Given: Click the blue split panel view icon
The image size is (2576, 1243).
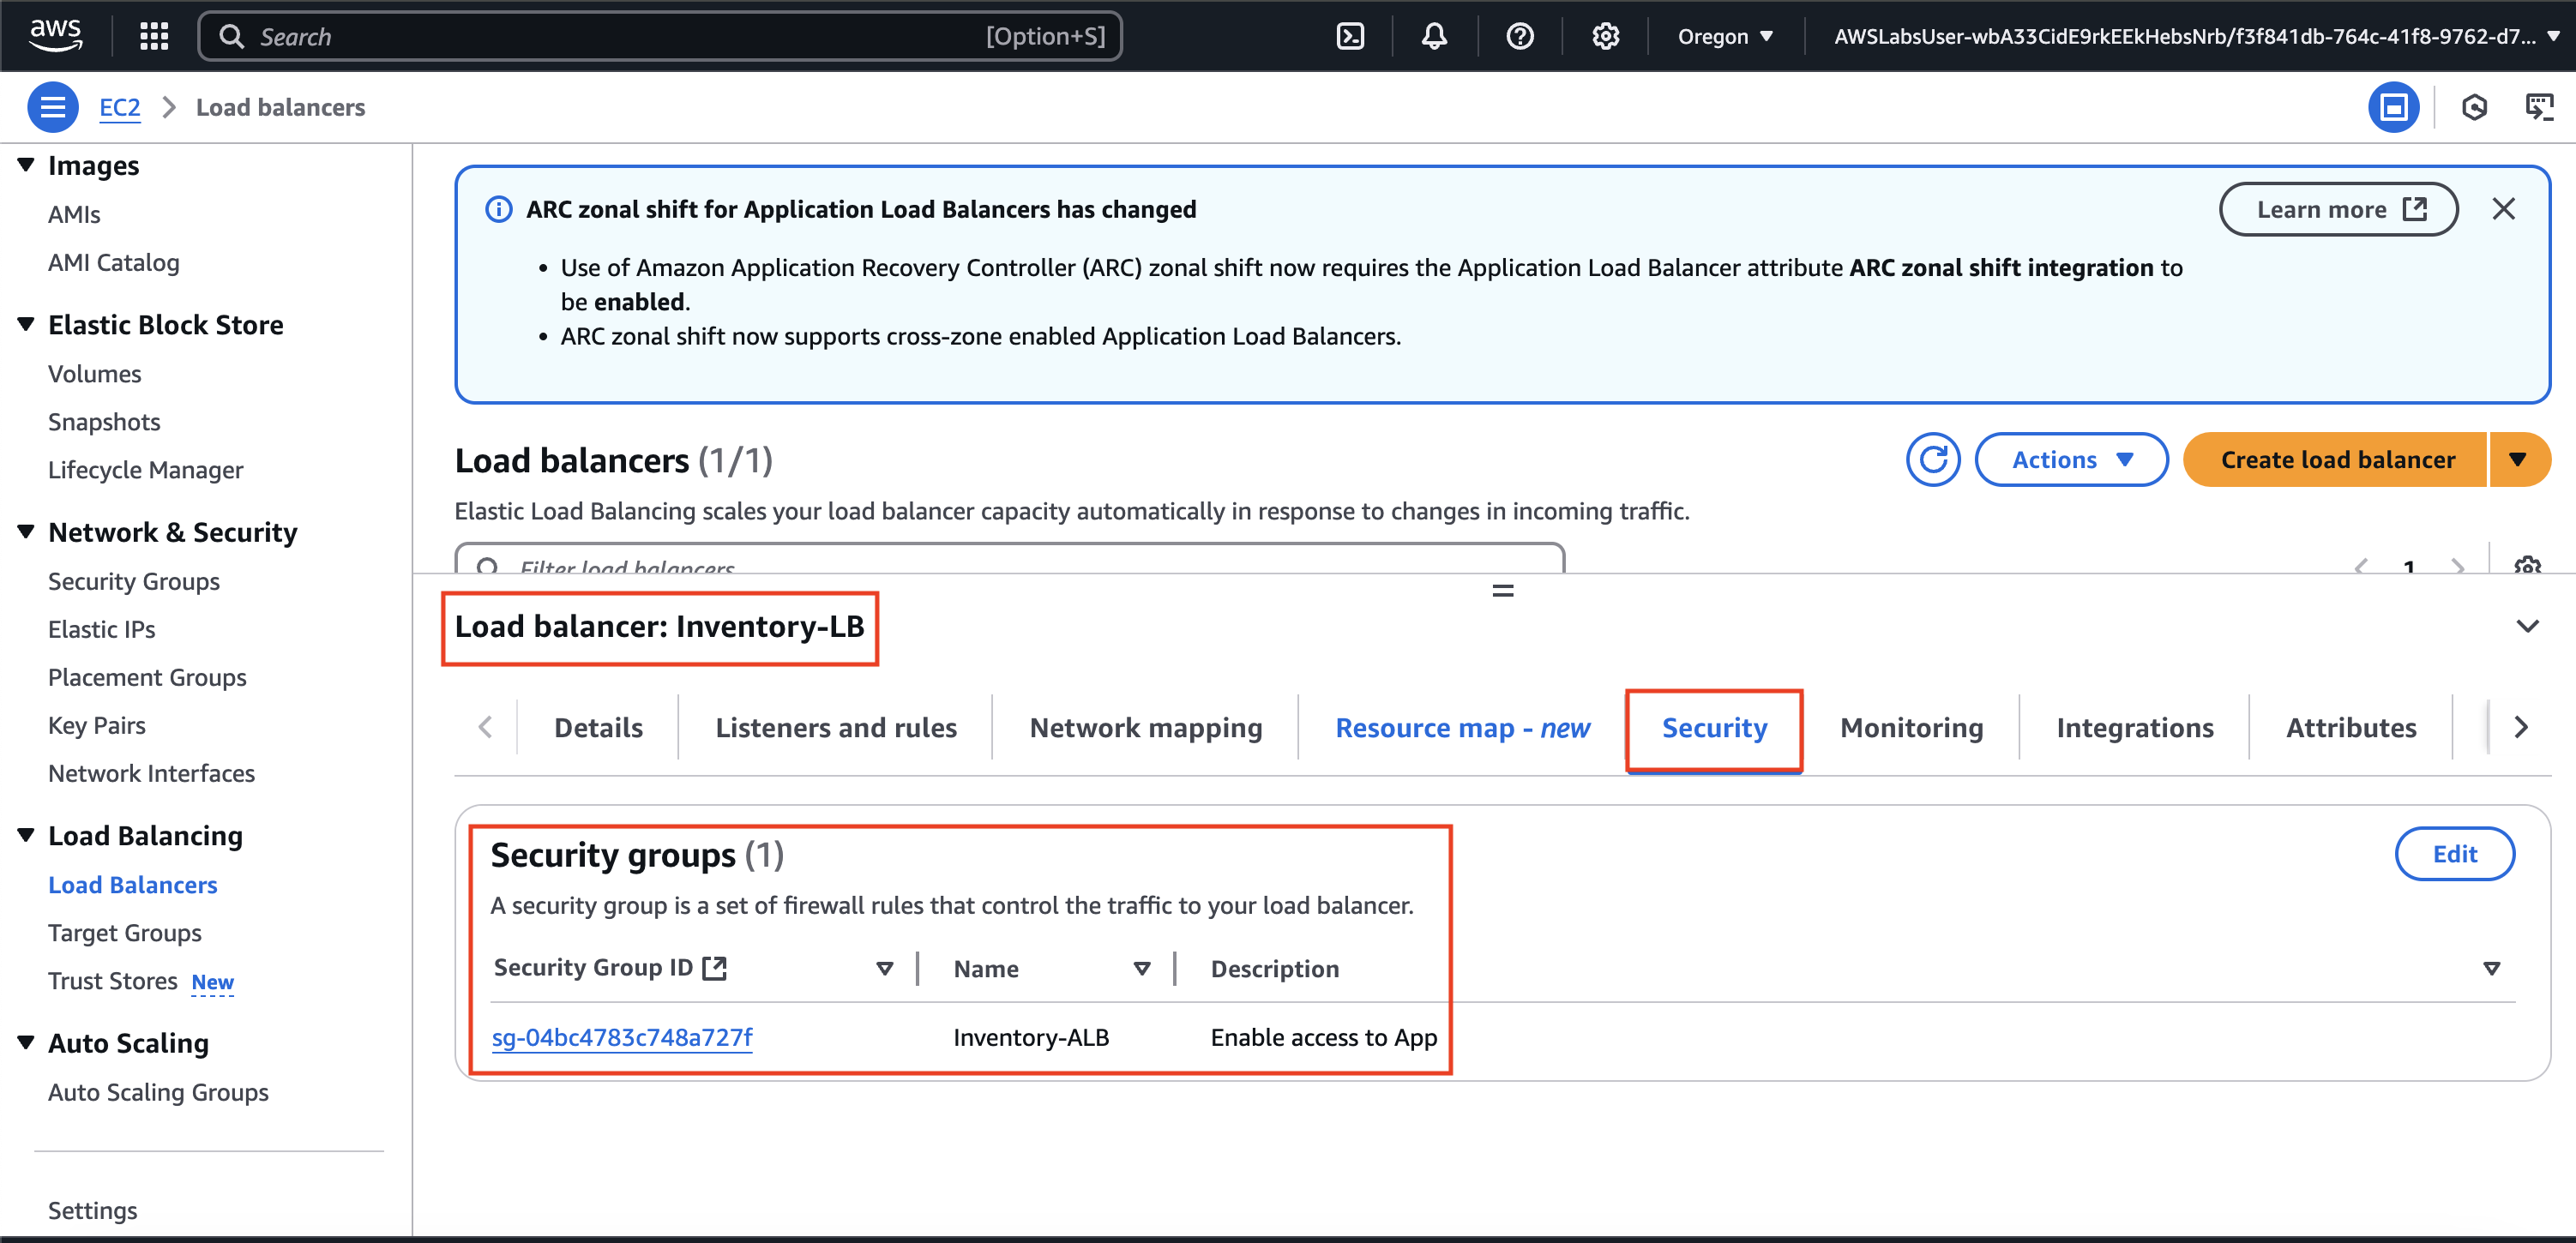Looking at the screenshot, I should click(x=2393, y=107).
